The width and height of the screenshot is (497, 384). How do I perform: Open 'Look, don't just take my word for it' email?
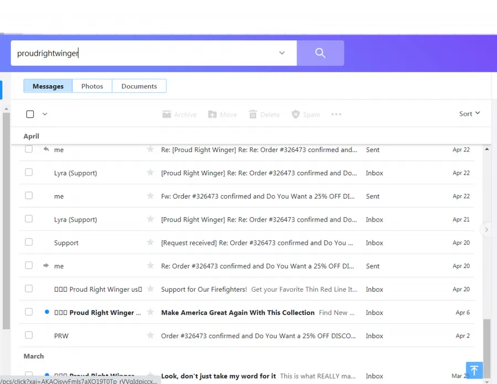click(x=218, y=376)
